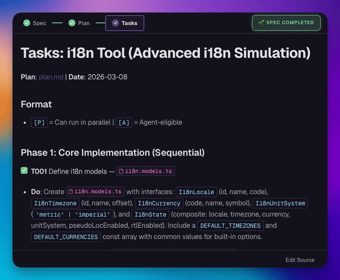Image resolution: width=340 pixels, height=280 pixels.
Task: Click the purple check icon in Tasks step
Action: tap(115, 23)
